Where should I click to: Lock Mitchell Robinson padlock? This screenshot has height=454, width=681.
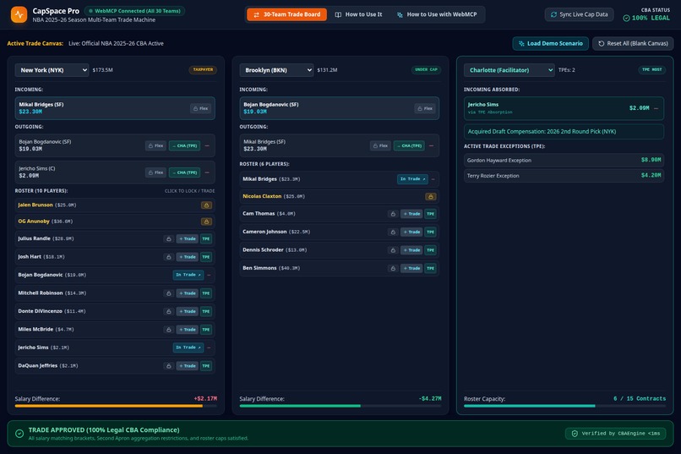pyautogui.click(x=169, y=293)
